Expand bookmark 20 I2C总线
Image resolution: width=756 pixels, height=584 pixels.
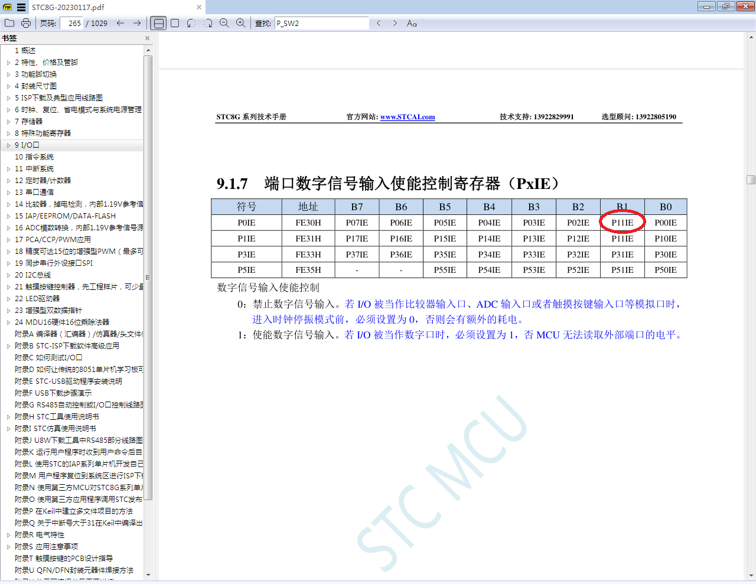point(8,275)
